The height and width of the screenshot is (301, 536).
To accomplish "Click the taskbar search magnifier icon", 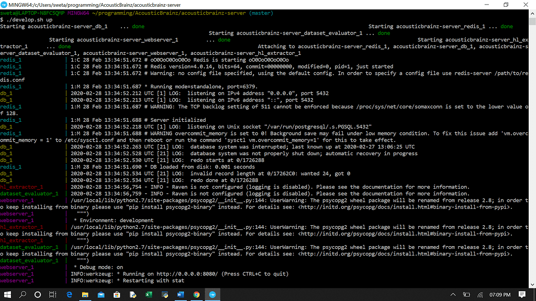I will pyautogui.click(x=23, y=294).
